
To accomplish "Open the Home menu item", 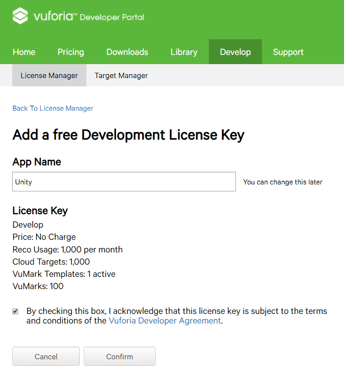I will coord(24,52).
